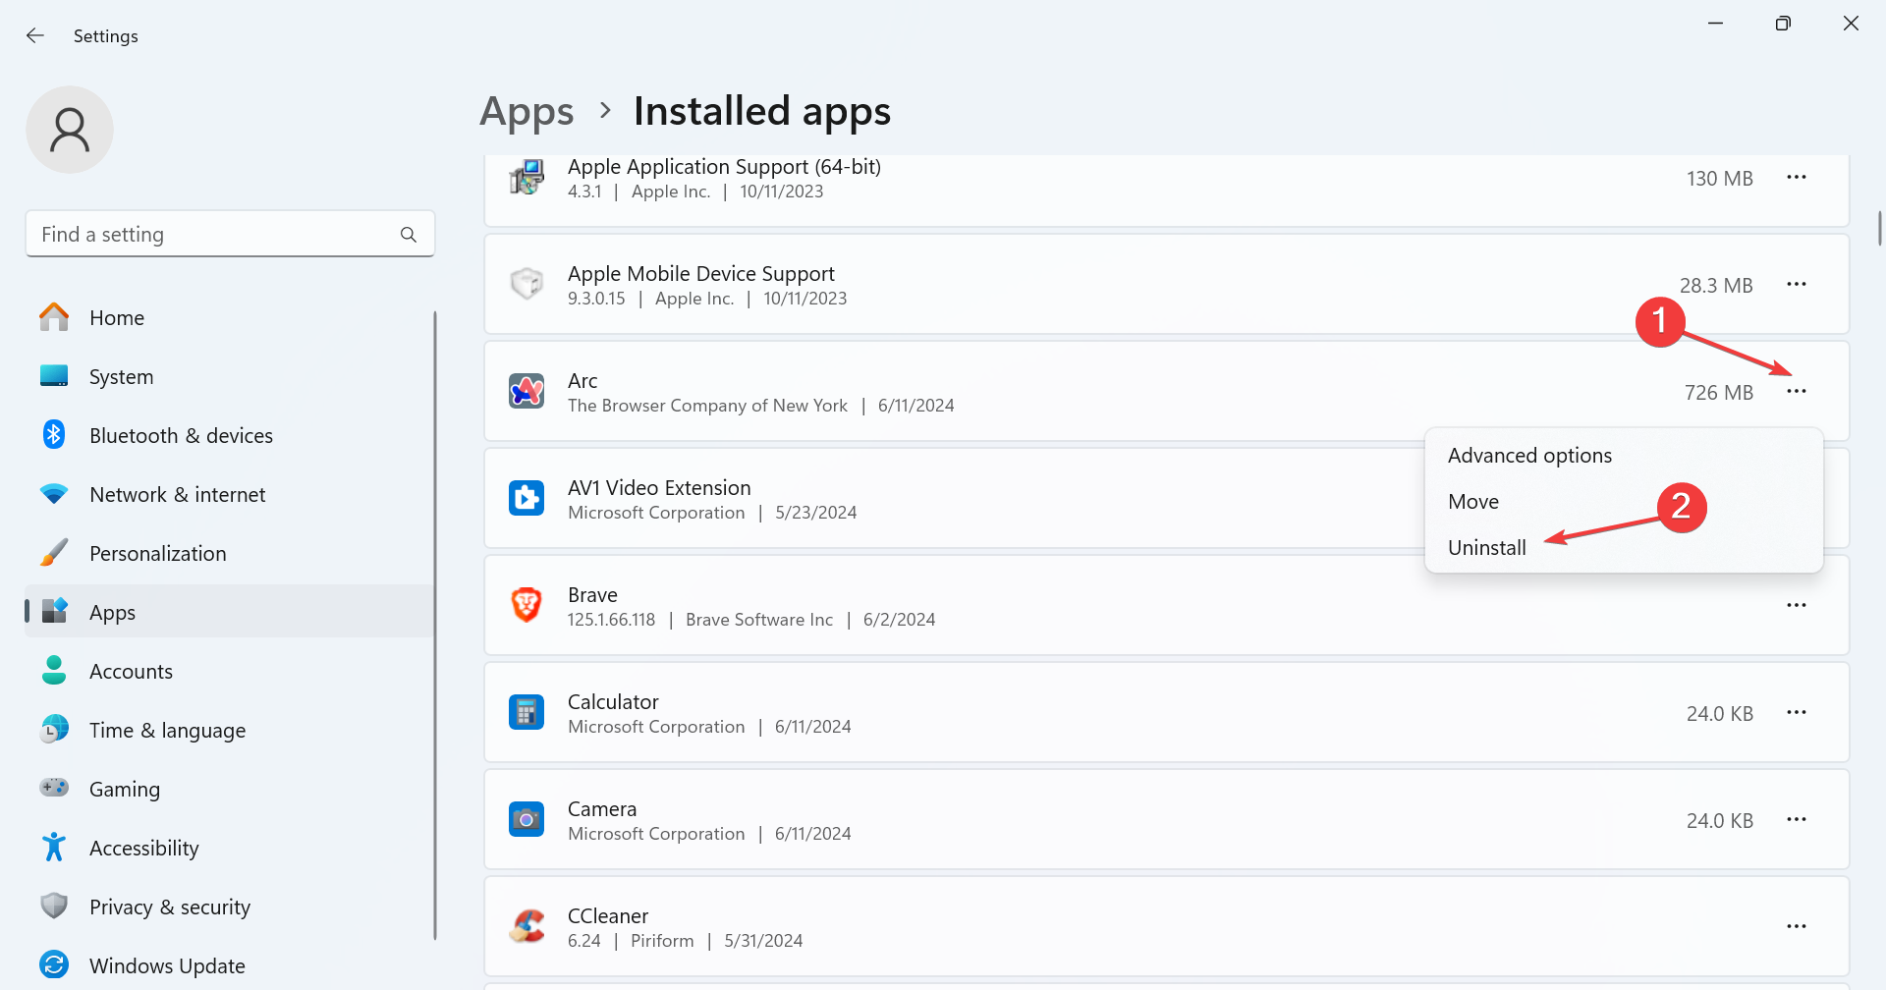1886x990 pixels.
Task: Click the three dots beside Arc
Action: 1797,391
